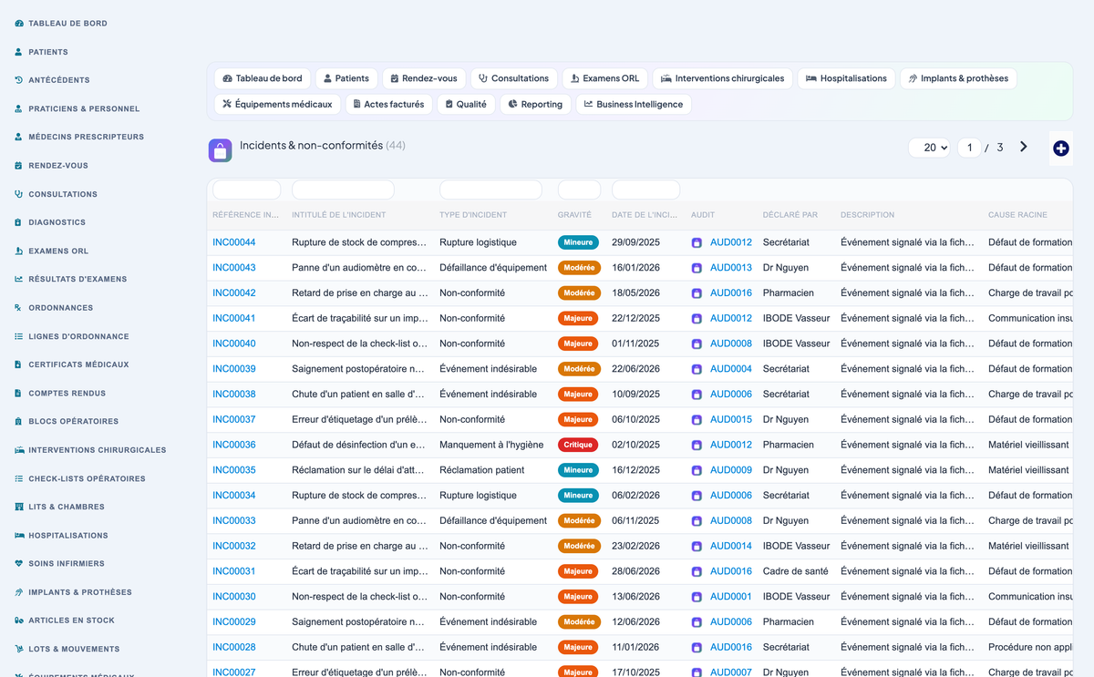Click the Date de l'incident filter field

[645, 190]
